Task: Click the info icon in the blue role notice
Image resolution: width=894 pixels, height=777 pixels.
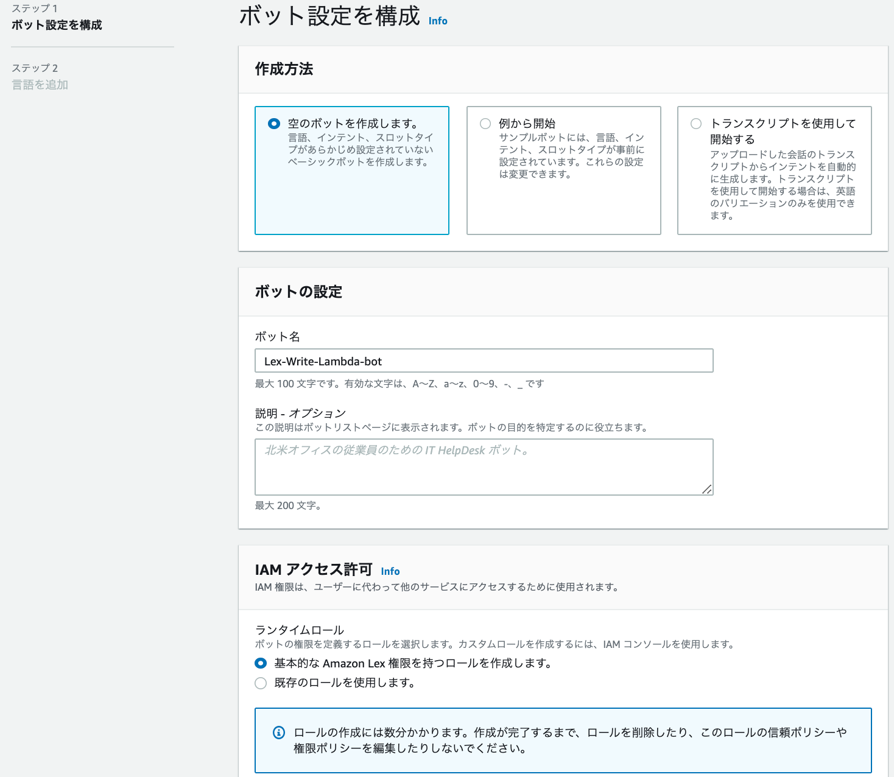Action: pos(279,733)
